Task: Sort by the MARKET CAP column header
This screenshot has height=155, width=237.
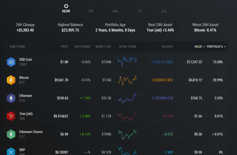Action: pyautogui.click(x=103, y=47)
